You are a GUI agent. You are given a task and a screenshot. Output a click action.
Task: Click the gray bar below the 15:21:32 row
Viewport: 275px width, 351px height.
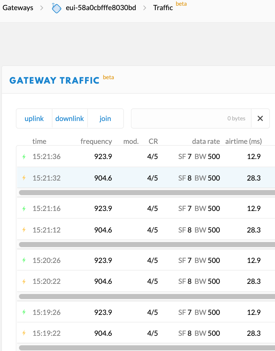click(147, 193)
